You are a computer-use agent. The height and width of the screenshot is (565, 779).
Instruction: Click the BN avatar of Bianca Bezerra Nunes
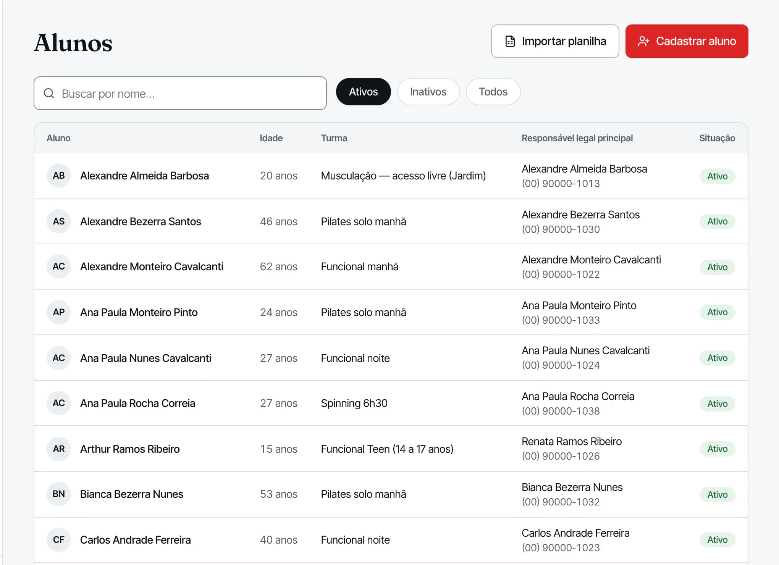coord(59,494)
